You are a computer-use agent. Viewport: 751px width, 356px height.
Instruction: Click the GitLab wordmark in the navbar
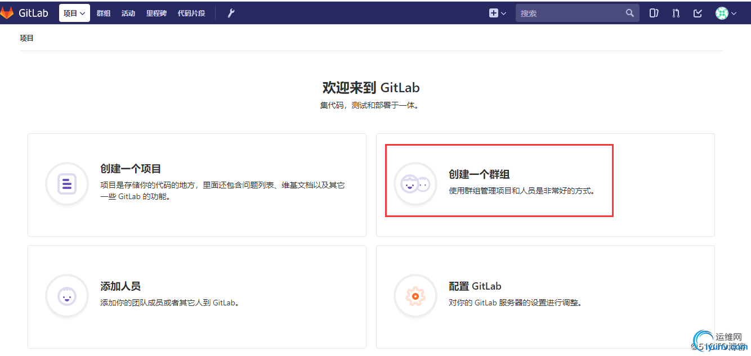(x=34, y=13)
